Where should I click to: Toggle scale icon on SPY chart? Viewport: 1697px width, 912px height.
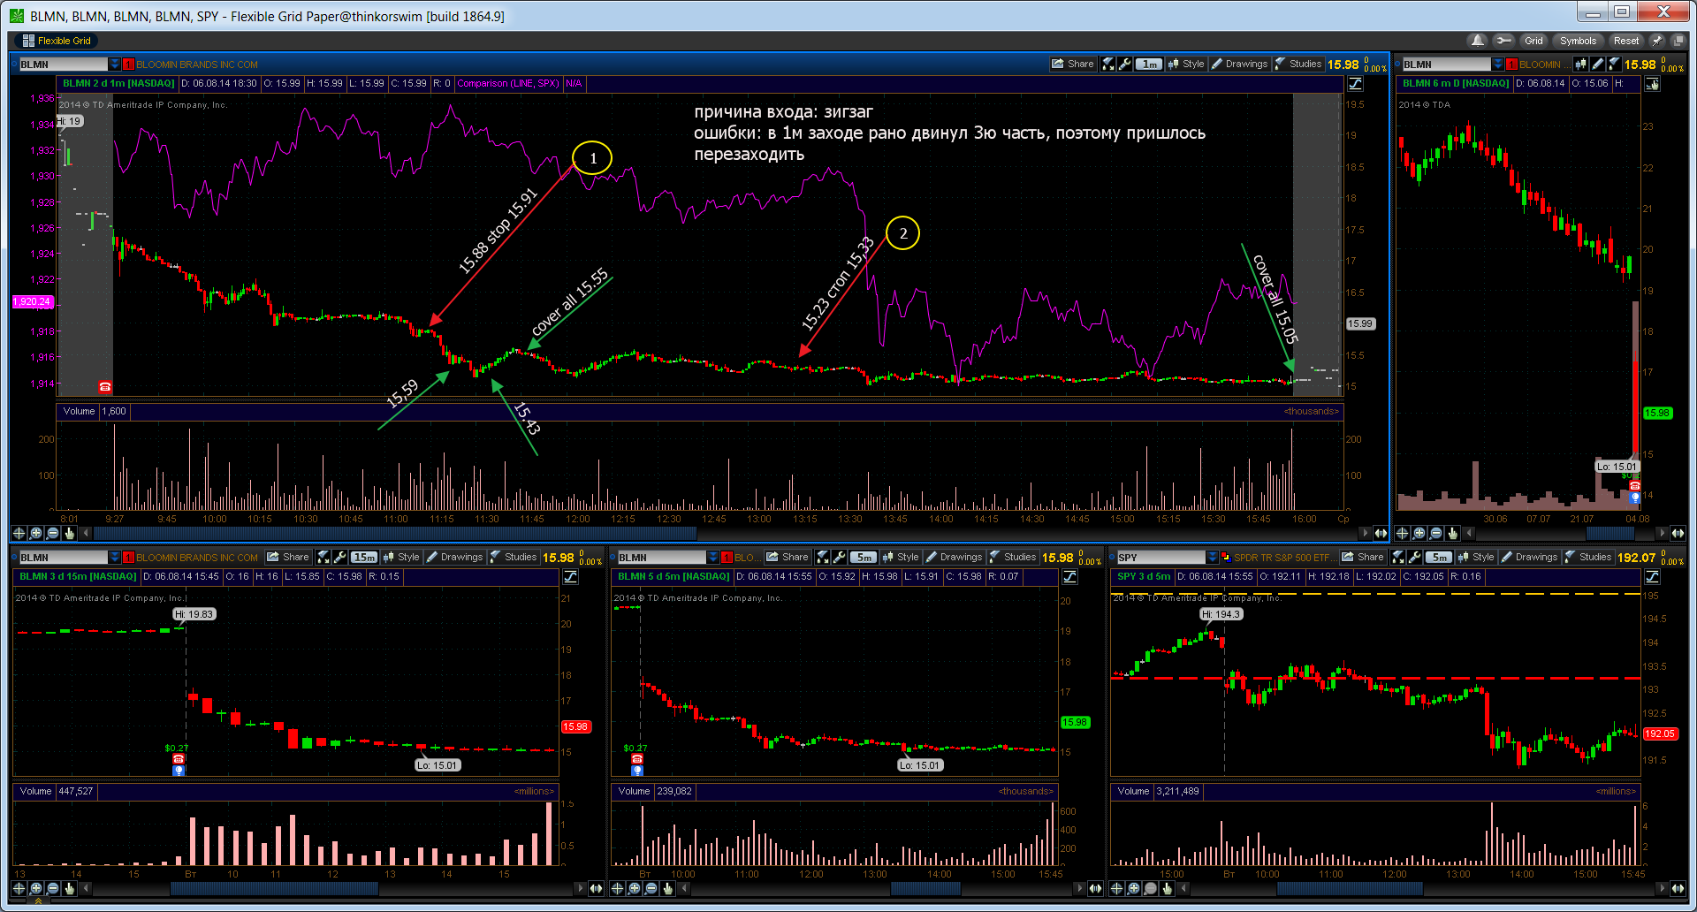tap(1653, 576)
